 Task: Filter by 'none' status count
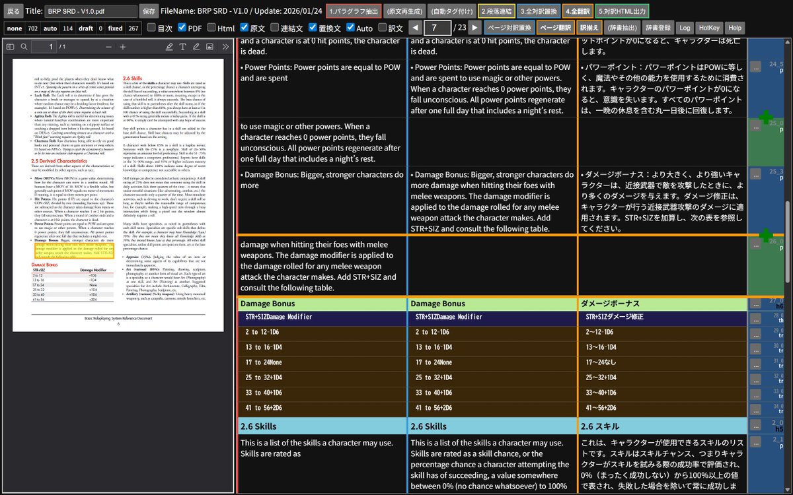pyautogui.click(x=22, y=28)
